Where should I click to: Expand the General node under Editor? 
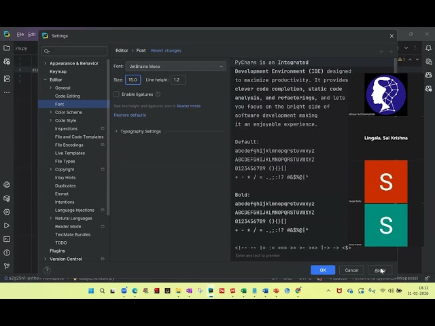(x=50, y=88)
